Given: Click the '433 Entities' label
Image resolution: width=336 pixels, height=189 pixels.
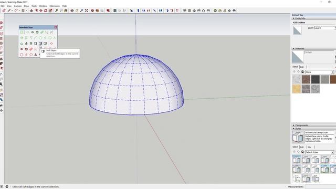Looking at the screenshot, I should point(299,23).
